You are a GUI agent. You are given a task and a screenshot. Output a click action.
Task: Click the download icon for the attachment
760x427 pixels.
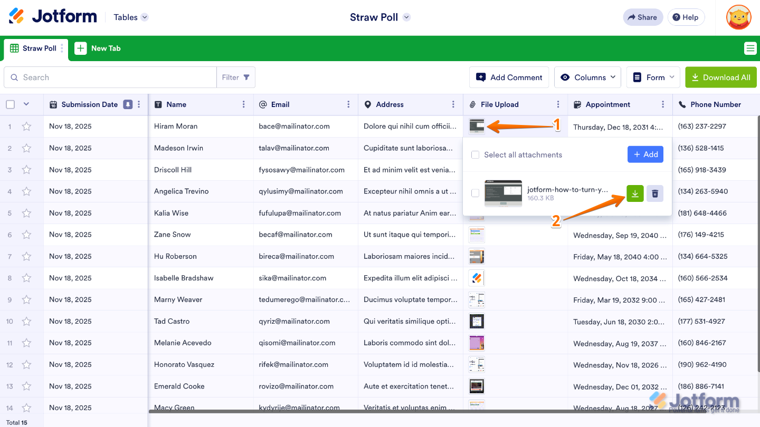click(x=635, y=193)
